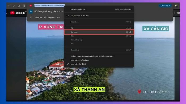Toggle checked Luôn hiện Chế độ AI

[x=99, y=64]
